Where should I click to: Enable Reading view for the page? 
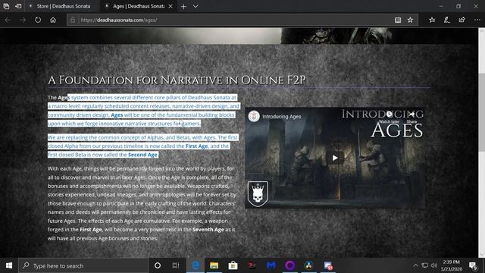[398, 20]
